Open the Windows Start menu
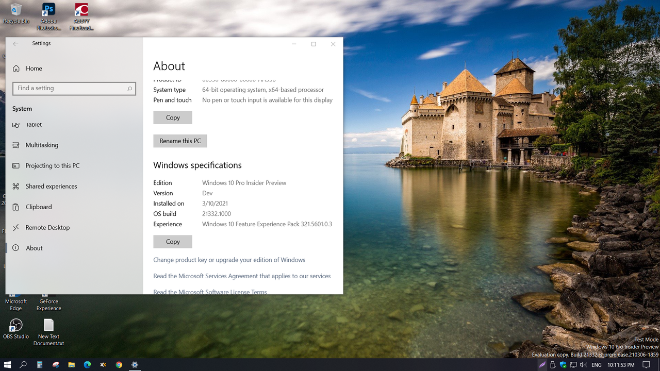Image resolution: width=660 pixels, height=371 pixels. point(8,365)
